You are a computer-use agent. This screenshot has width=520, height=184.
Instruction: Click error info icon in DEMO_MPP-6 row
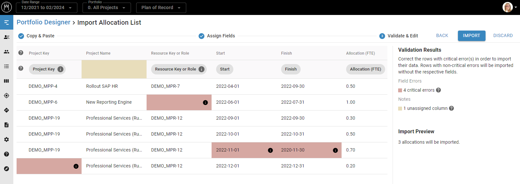tap(205, 102)
